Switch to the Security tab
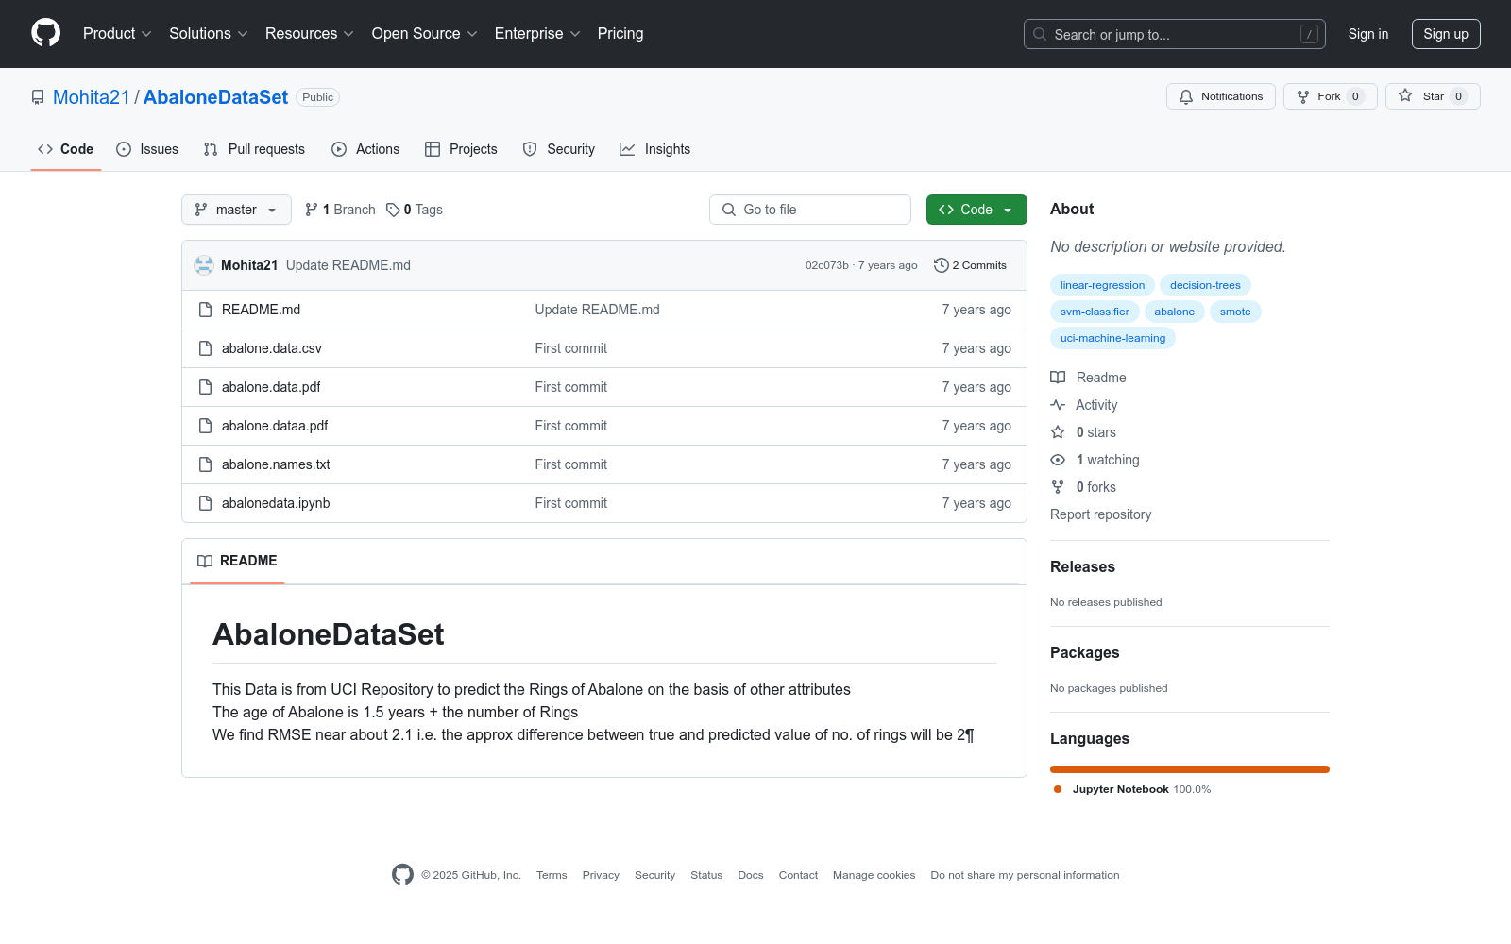The image size is (1511, 944). (559, 149)
